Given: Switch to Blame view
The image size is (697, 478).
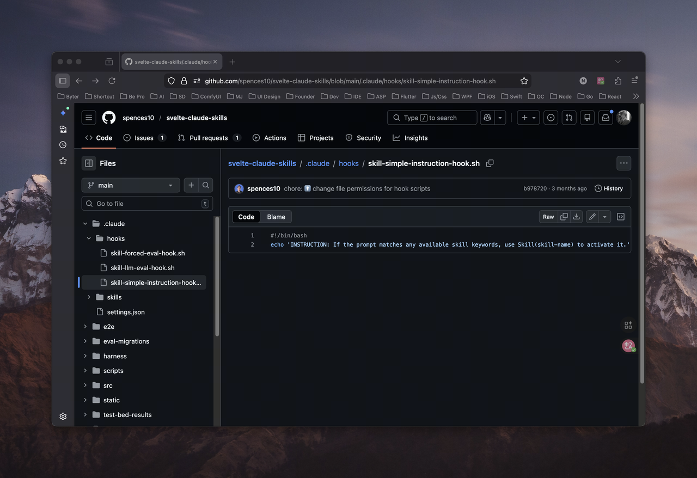Looking at the screenshot, I should coord(276,217).
